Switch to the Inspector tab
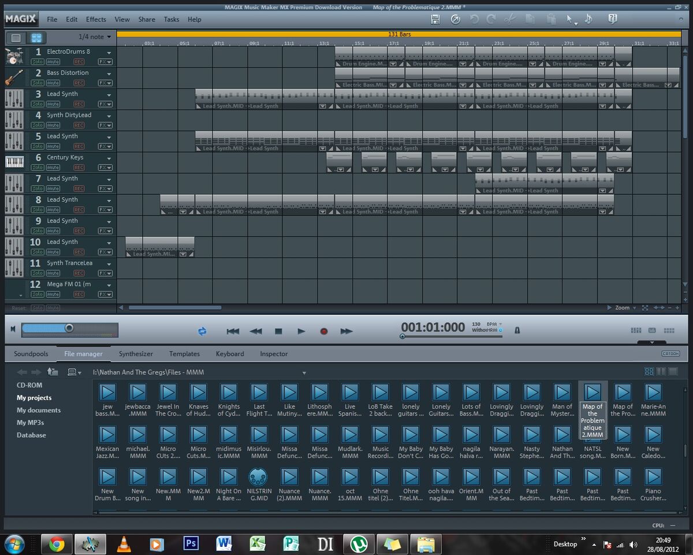 tap(274, 354)
